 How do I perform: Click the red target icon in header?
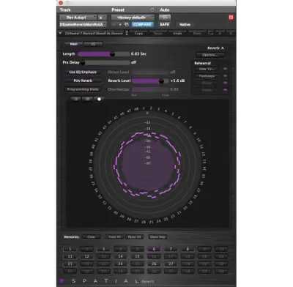[231, 18]
